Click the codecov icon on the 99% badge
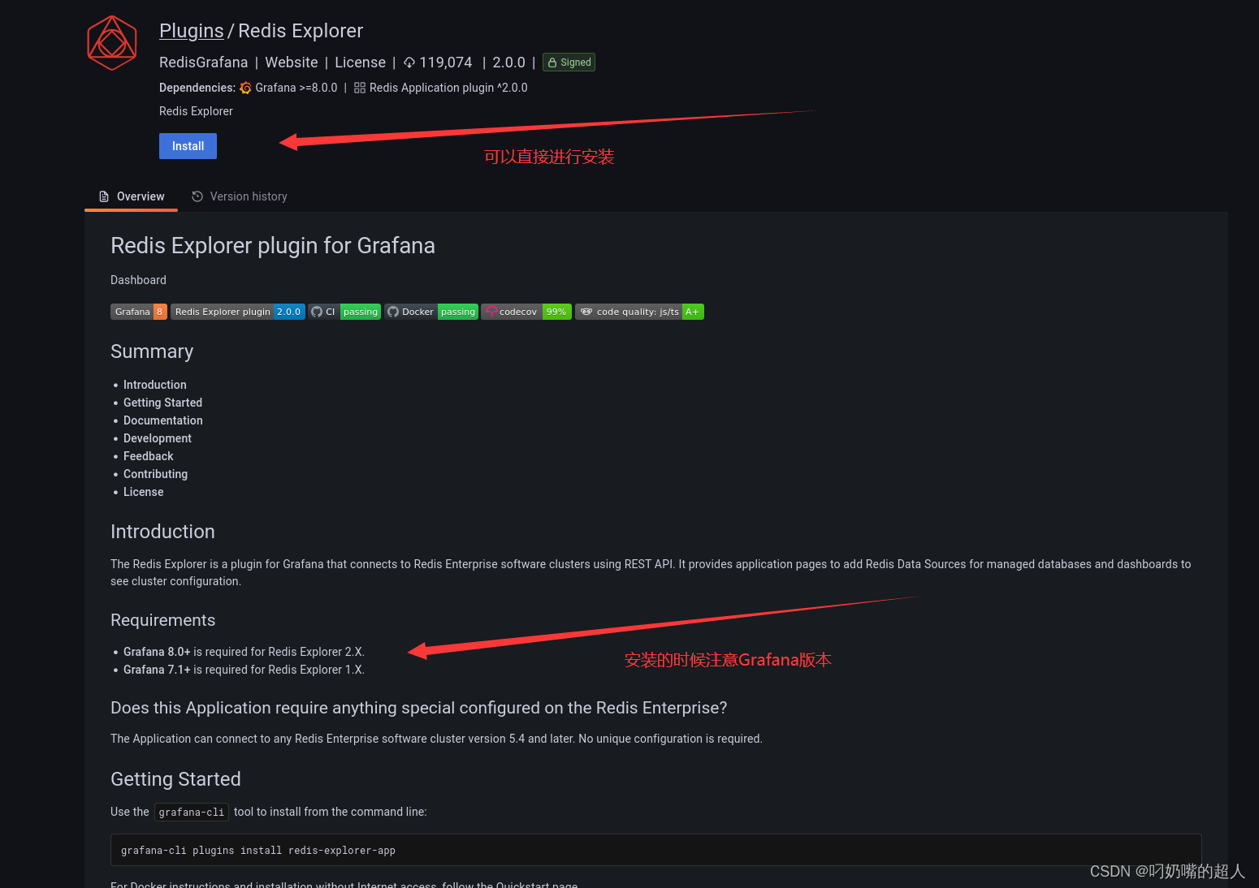The width and height of the screenshot is (1259, 888). [491, 311]
